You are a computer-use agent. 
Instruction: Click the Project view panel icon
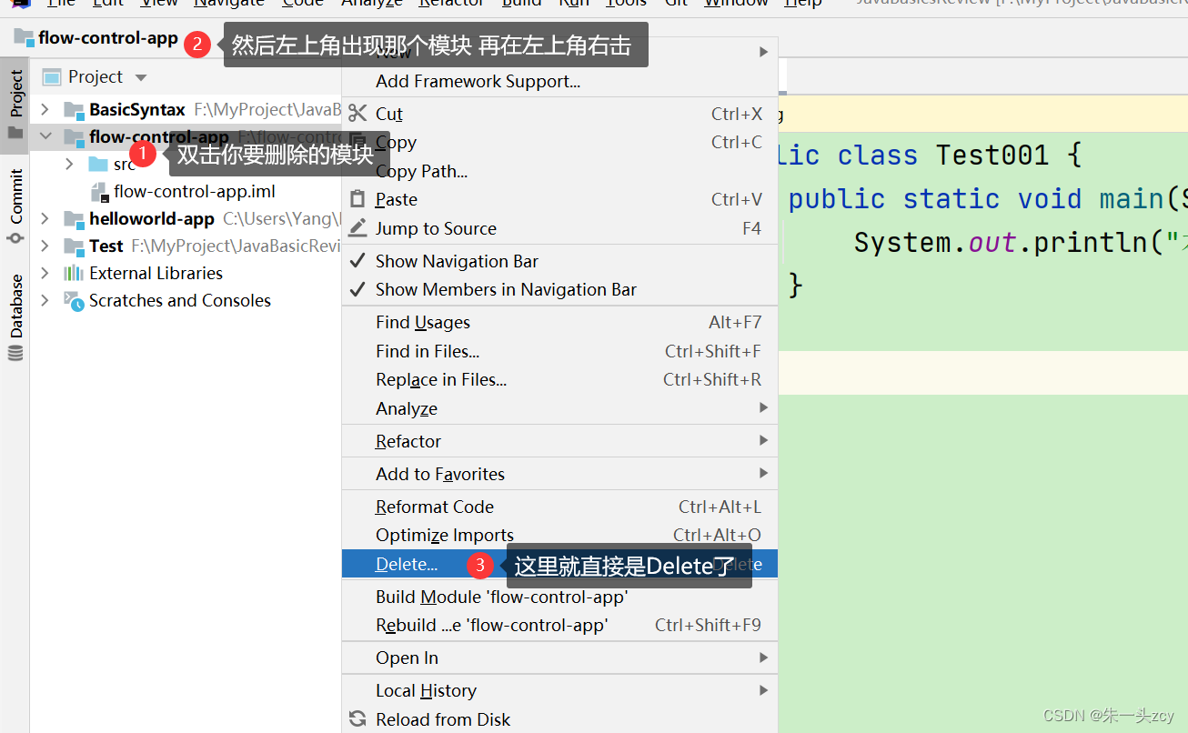[x=52, y=77]
